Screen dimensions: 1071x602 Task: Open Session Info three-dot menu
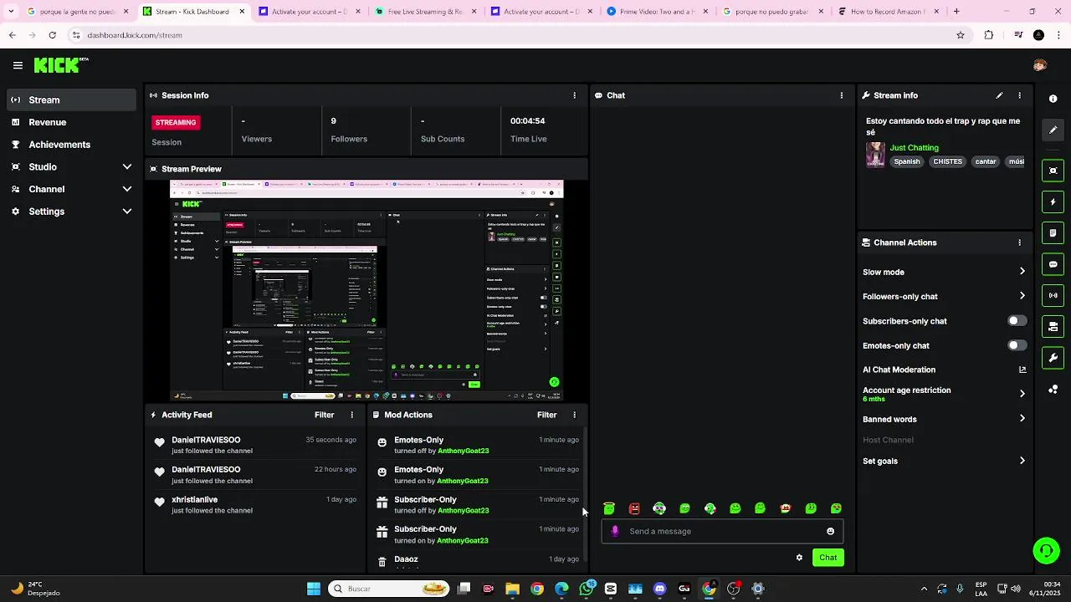pyautogui.click(x=574, y=95)
